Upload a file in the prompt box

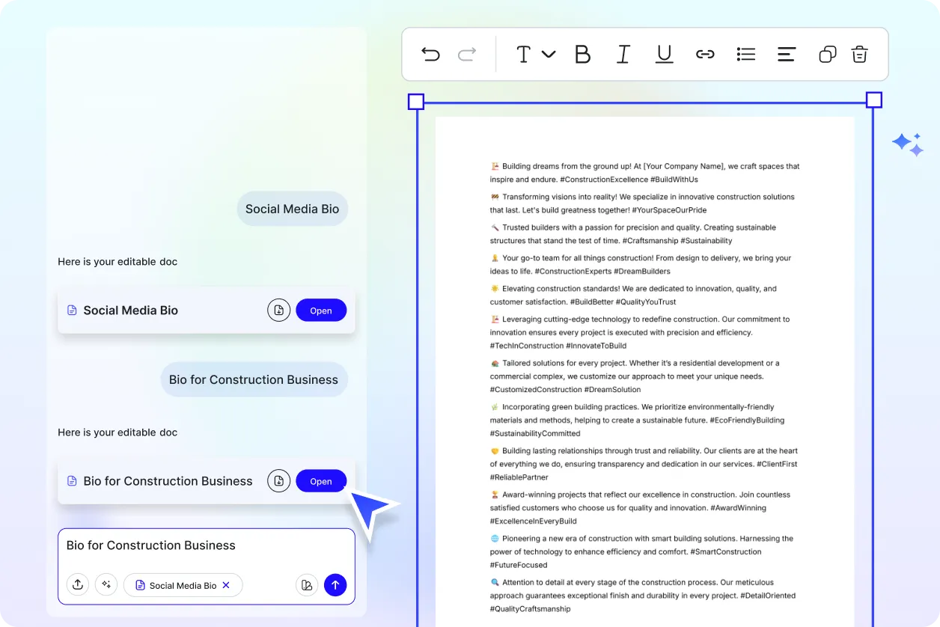pyautogui.click(x=78, y=584)
